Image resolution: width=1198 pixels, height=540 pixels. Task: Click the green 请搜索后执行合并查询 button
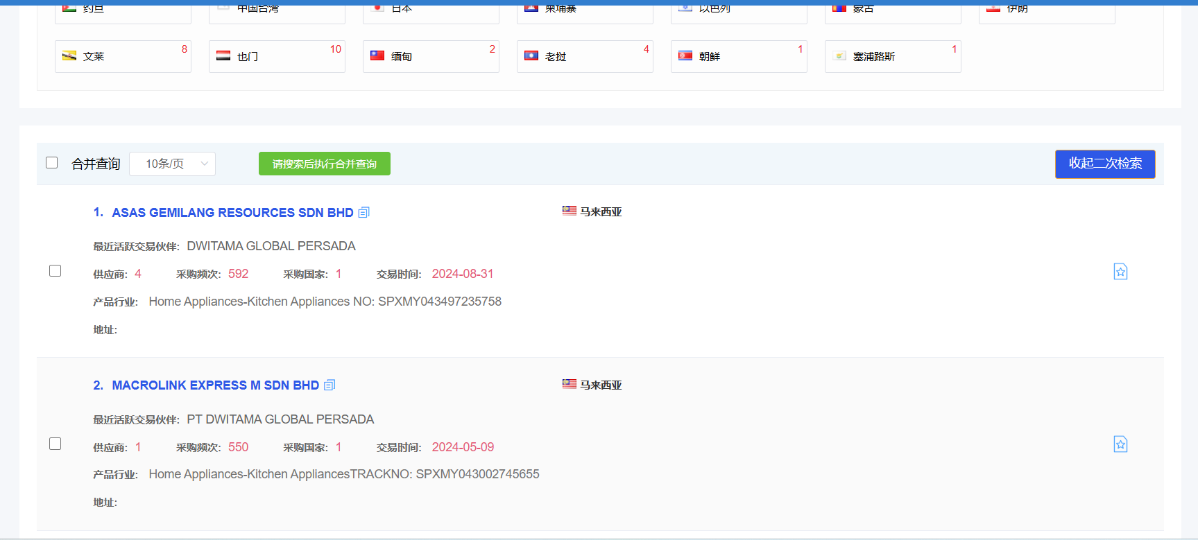click(x=325, y=164)
